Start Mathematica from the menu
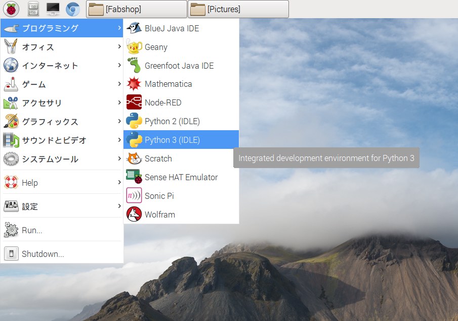 pyautogui.click(x=181, y=84)
